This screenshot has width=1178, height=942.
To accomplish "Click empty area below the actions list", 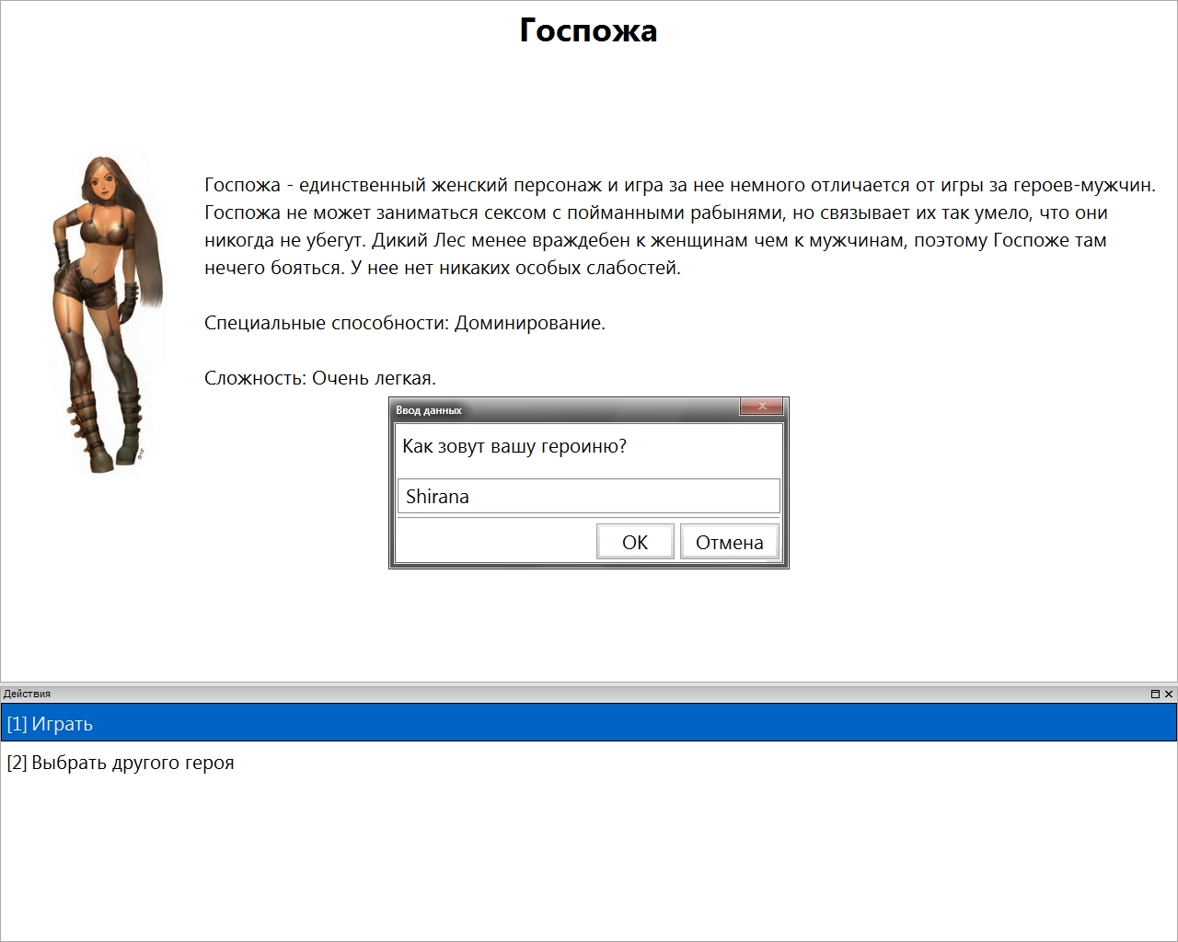I will click(589, 856).
